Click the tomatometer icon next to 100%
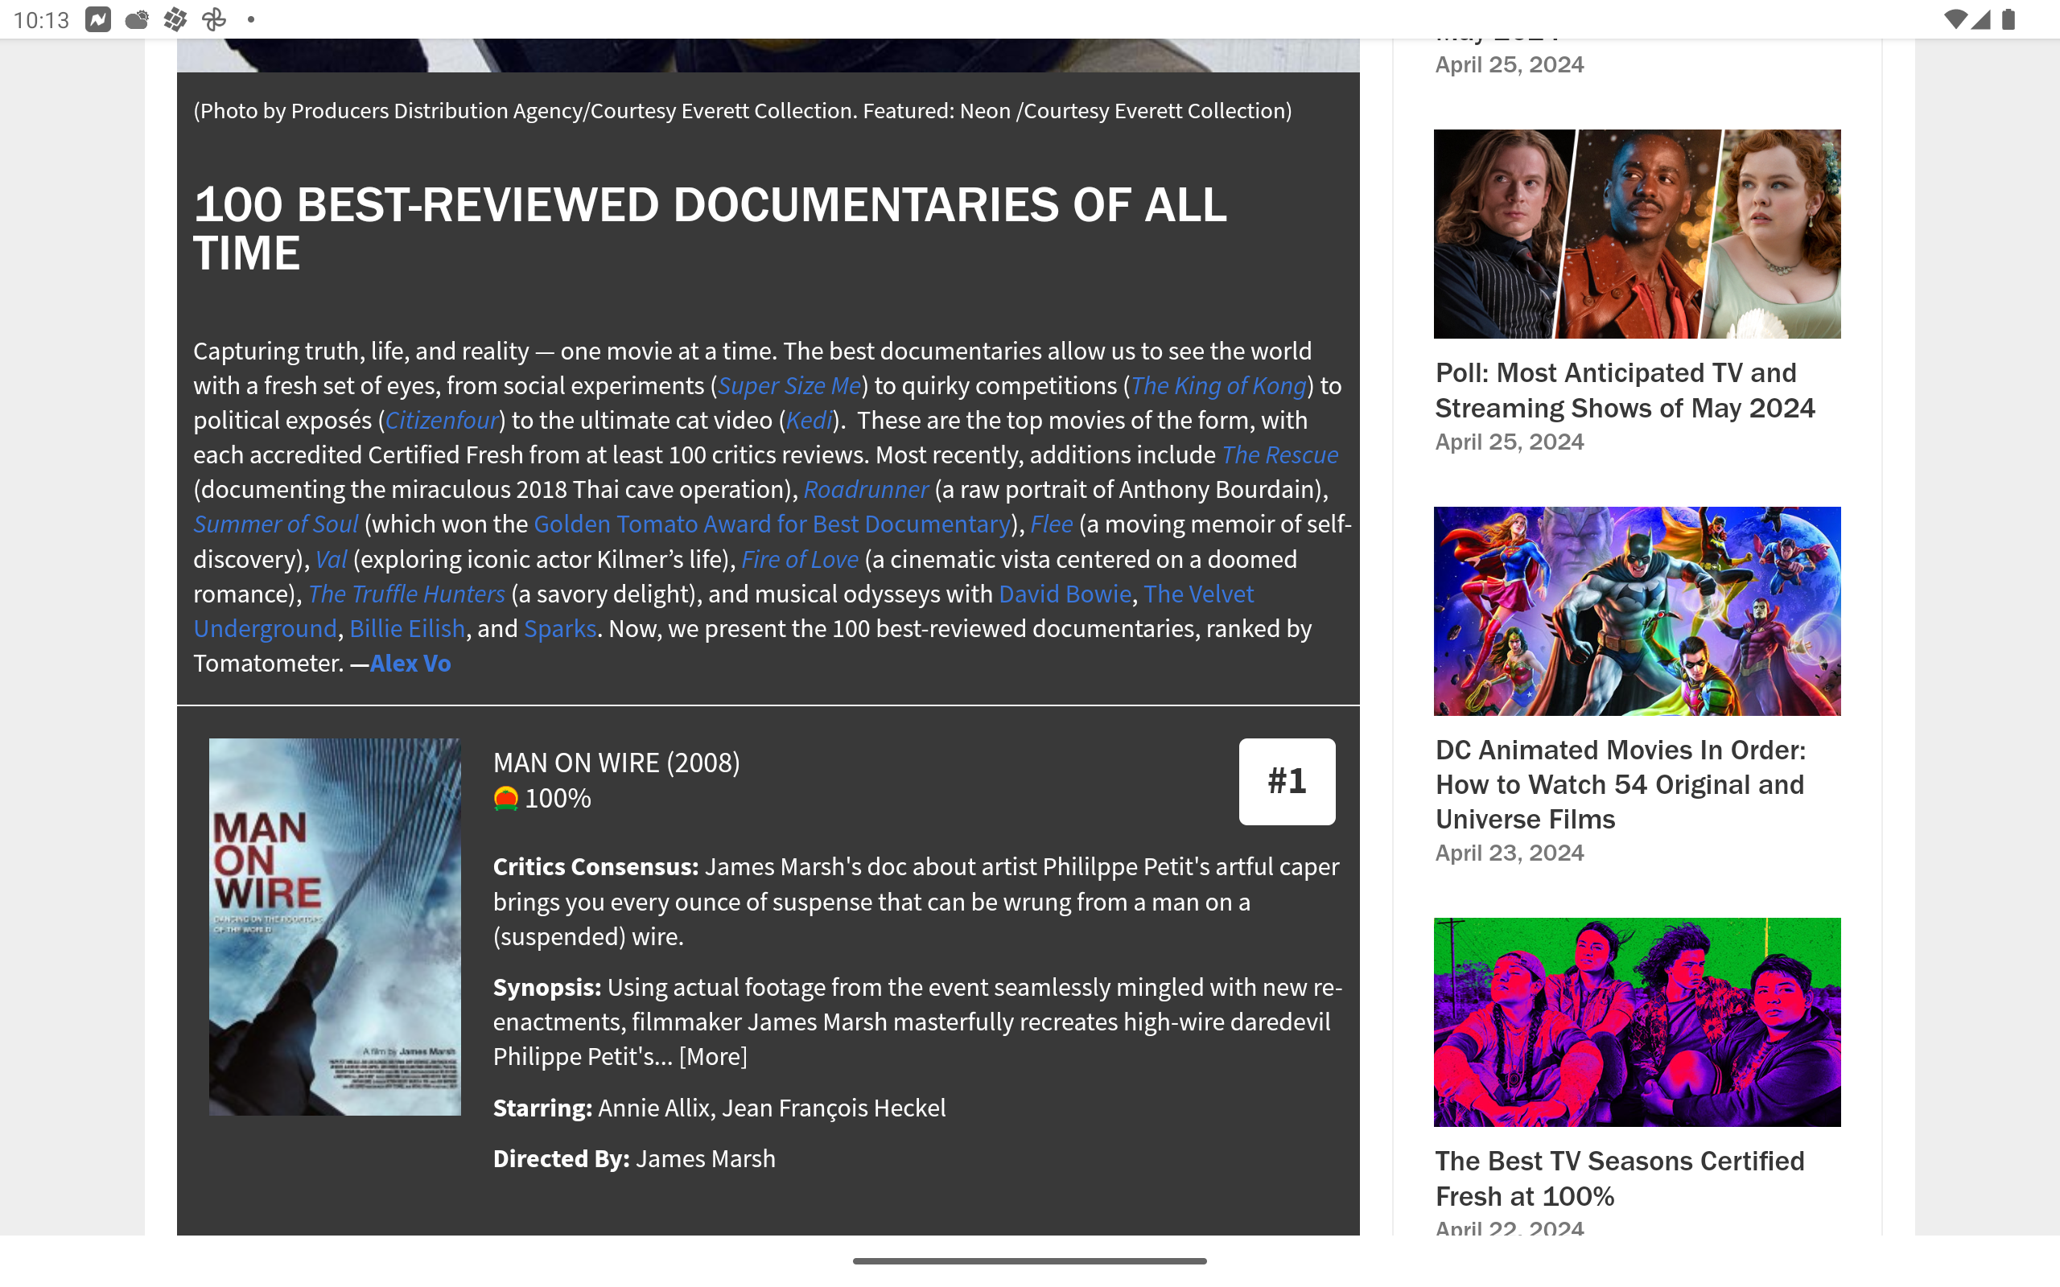 505,799
